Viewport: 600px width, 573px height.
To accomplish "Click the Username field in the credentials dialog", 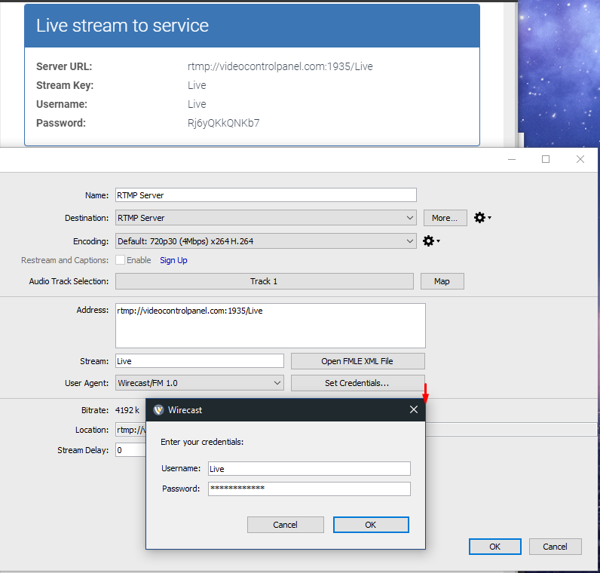I will (309, 468).
